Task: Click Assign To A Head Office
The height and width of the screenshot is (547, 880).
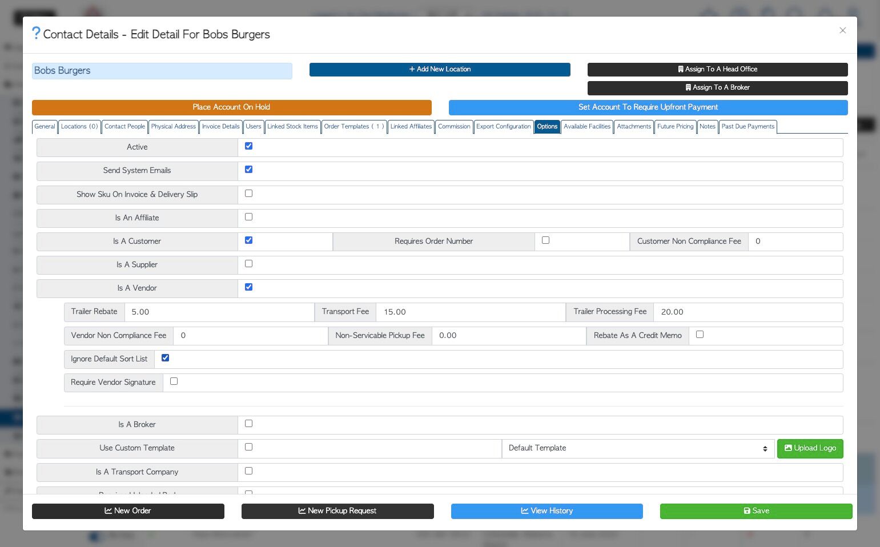Action: 717,69
